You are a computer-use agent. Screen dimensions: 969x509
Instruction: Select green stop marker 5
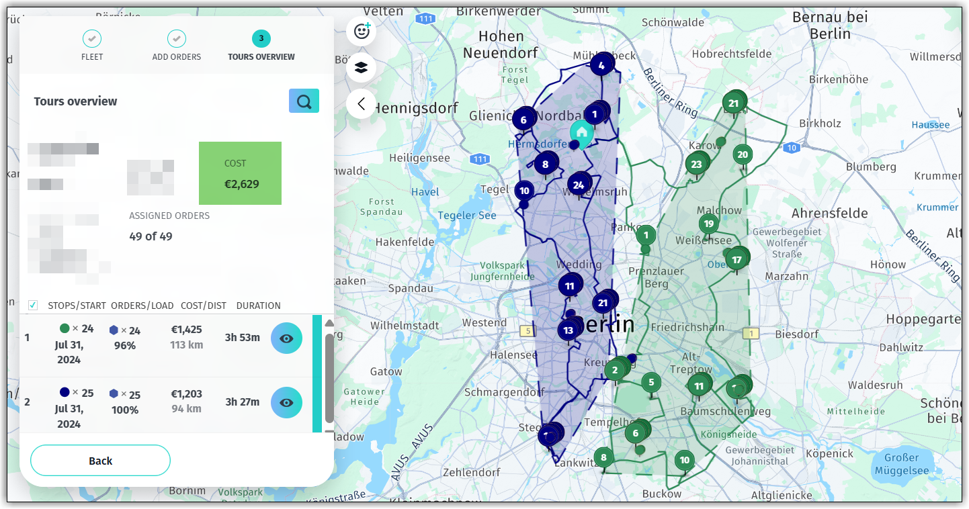pyautogui.click(x=650, y=383)
